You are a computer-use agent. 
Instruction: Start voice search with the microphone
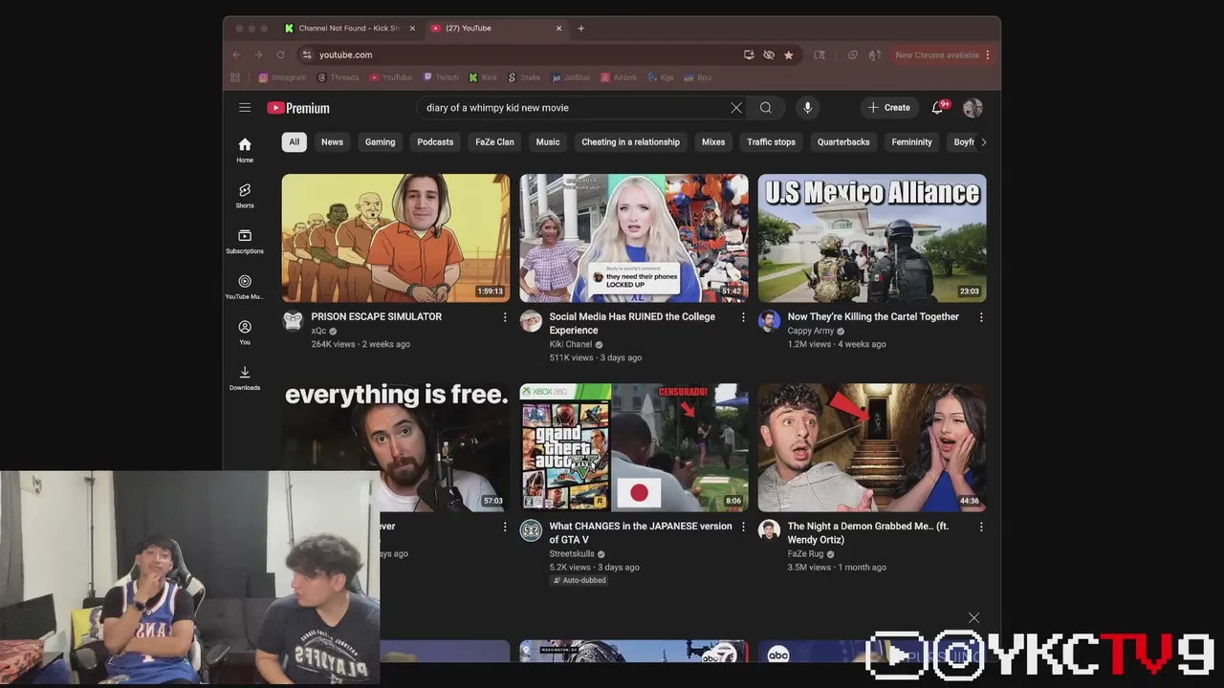(x=807, y=108)
